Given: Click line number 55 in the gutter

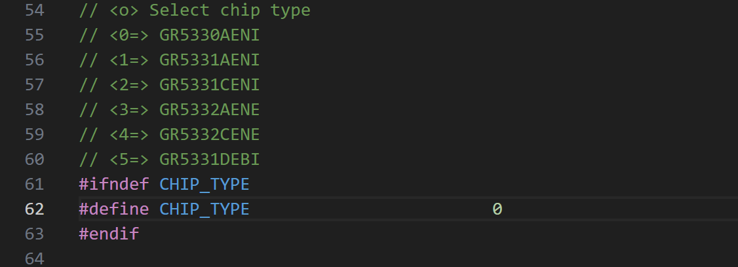Looking at the screenshot, I should click(x=34, y=35).
